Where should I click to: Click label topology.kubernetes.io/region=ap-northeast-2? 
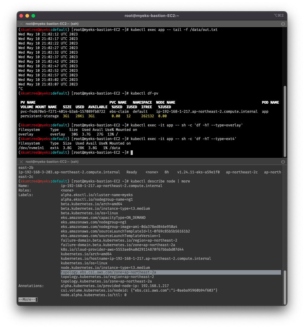point(107,277)
